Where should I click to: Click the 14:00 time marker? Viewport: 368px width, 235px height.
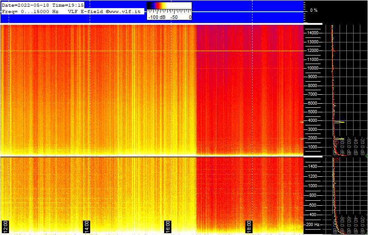(87, 225)
